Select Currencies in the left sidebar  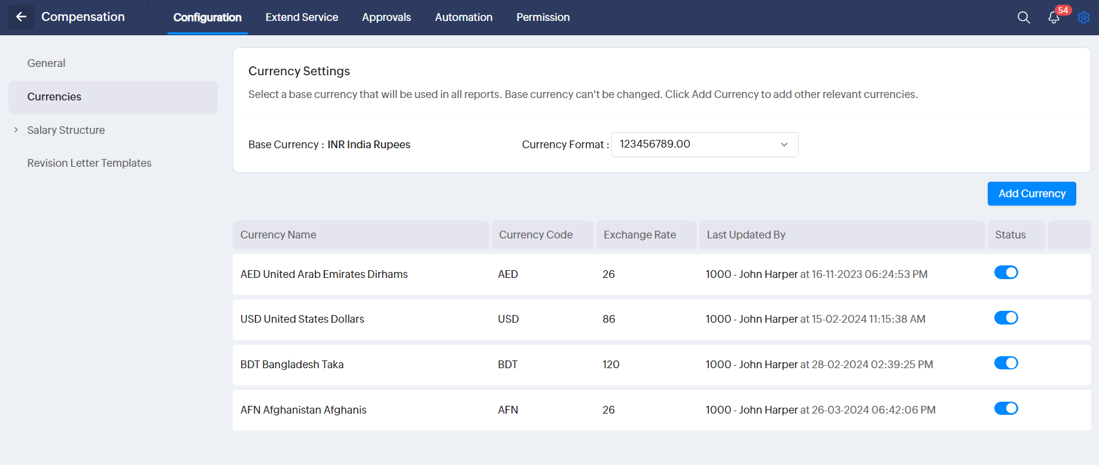[54, 97]
